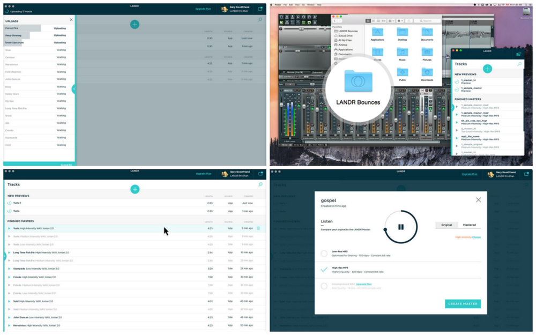Click the magnified LANDR Bounces folder icon
This screenshot has height=335, width=536.
click(358, 82)
